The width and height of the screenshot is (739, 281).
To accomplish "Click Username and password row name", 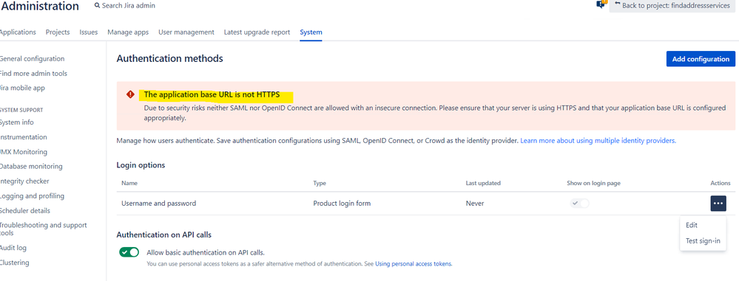I will [x=159, y=204].
